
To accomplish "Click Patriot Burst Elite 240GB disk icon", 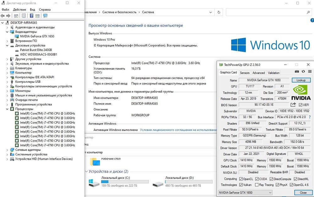I will coord(17,50).
